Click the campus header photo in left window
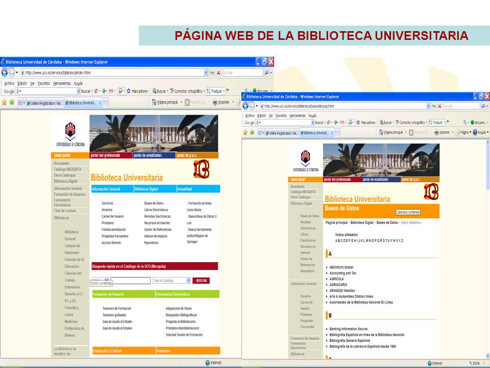This screenshot has width=490, height=368. (x=154, y=133)
